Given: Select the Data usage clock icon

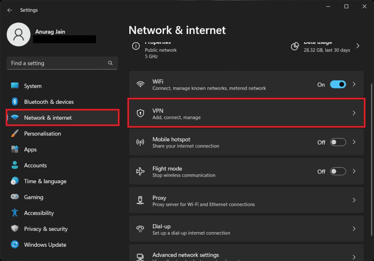Looking at the screenshot, I should [295, 46].
